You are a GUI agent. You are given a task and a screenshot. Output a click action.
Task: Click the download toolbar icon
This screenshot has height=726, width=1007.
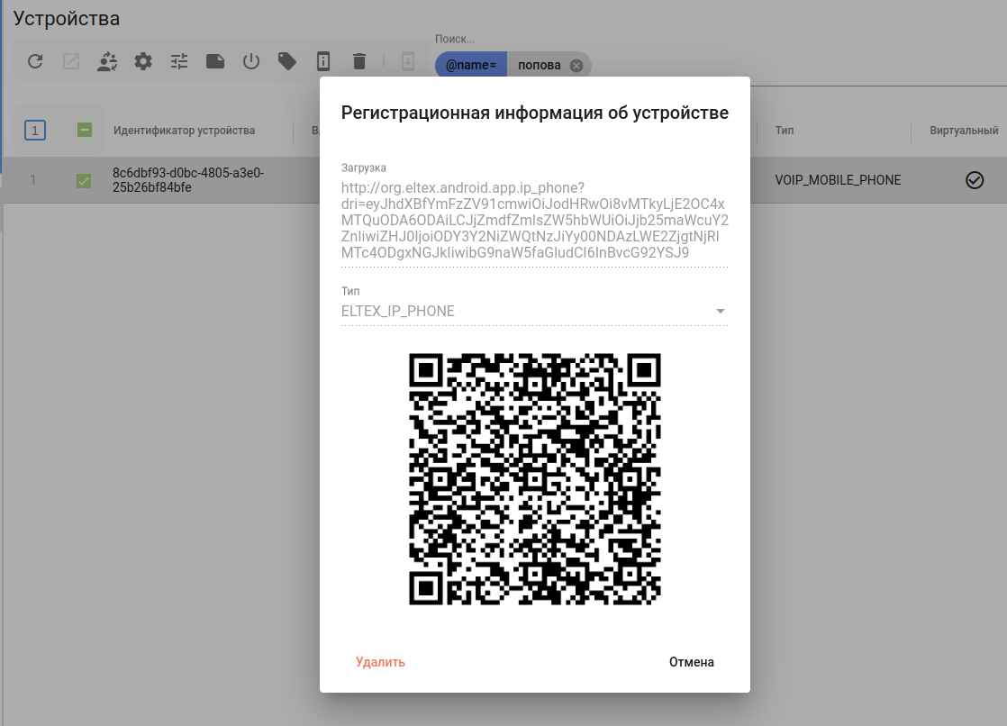[408, 61]
